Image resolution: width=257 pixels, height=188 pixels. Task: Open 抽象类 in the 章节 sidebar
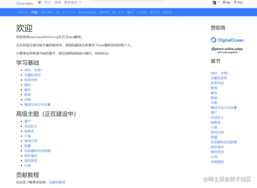click(215, 122)
